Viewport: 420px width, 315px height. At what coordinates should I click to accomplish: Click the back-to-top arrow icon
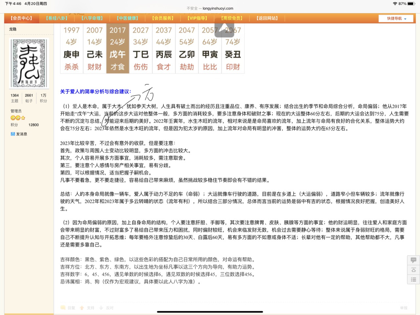[x=413, y=270]
